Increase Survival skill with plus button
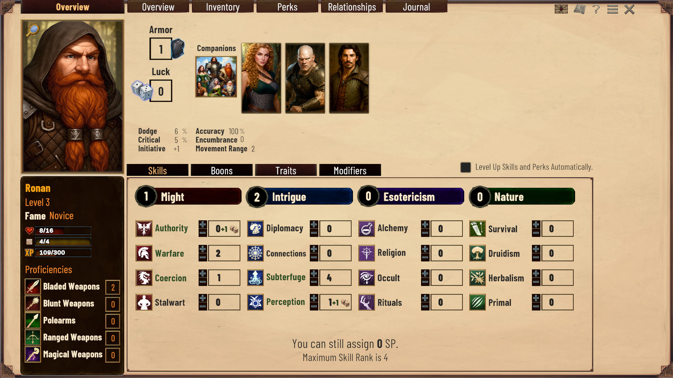 [536, 225]
